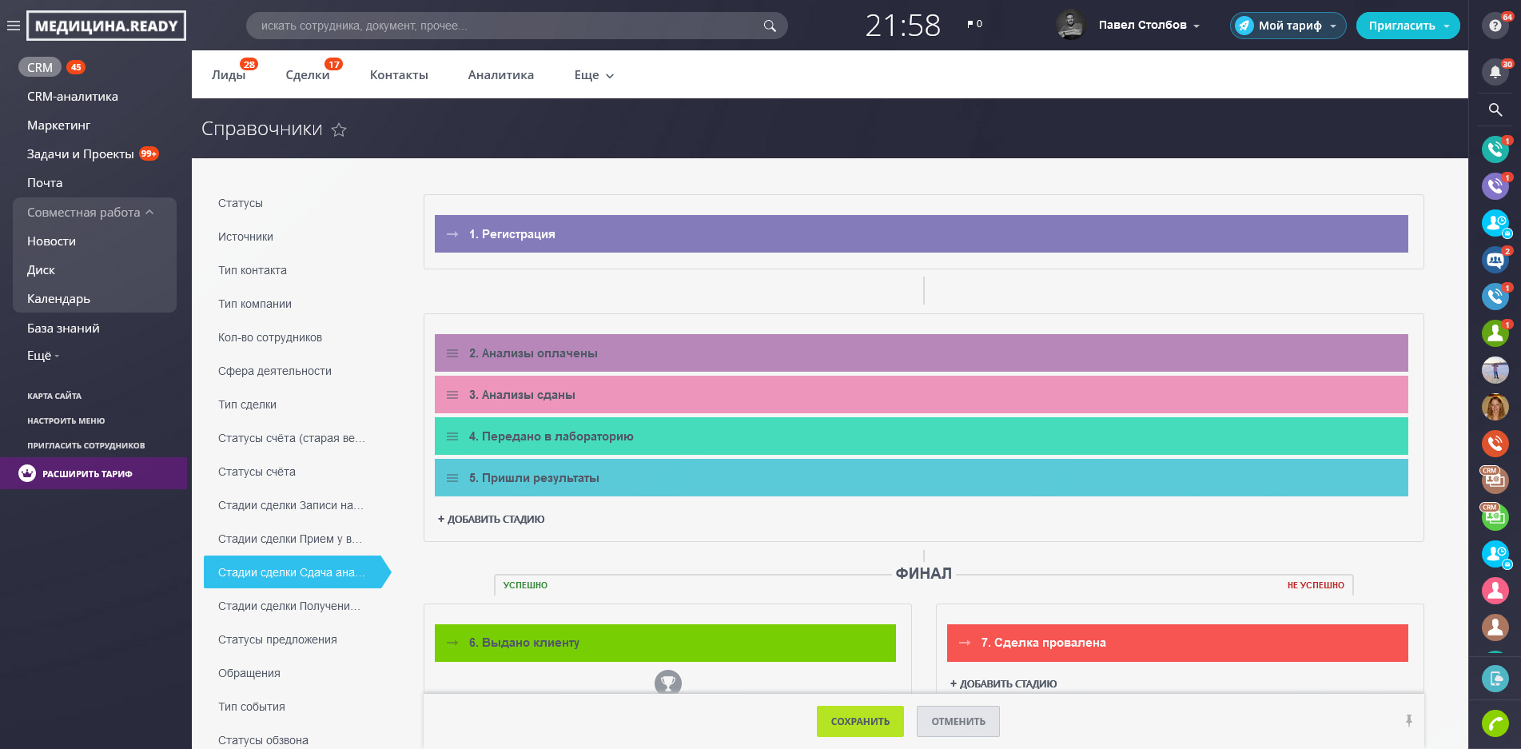Viewport: 1521px width, 749px height.
Task: Open Павел Столбов user menu
Action: [1148, 26]
